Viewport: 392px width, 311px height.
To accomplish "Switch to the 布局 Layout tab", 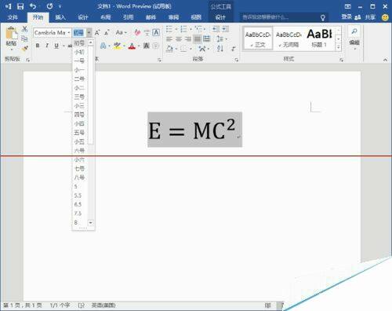I will pyautogui.click(x=106, y=17).
